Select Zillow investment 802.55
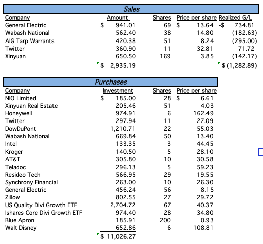The width and height of the screenshot is (263, 244). pos(126,197)
